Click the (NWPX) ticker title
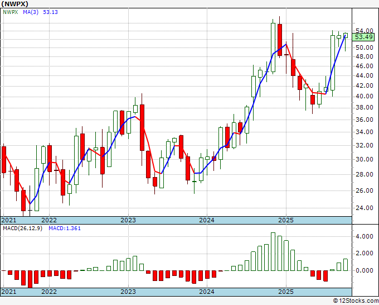This screenshot has height=305, width=379. pyautogui.click(x=14, y=4)
